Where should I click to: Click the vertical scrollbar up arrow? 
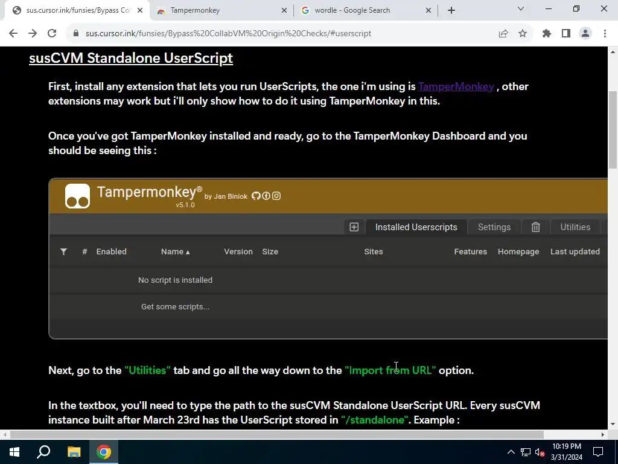pyautogui.click(x=613, y=51)
